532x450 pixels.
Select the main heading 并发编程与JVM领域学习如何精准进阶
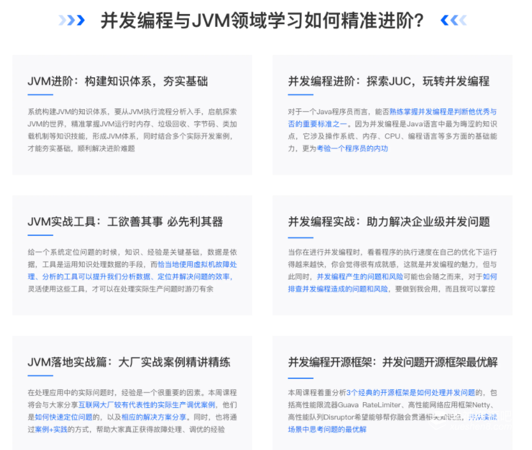click(x=262, y=21)
